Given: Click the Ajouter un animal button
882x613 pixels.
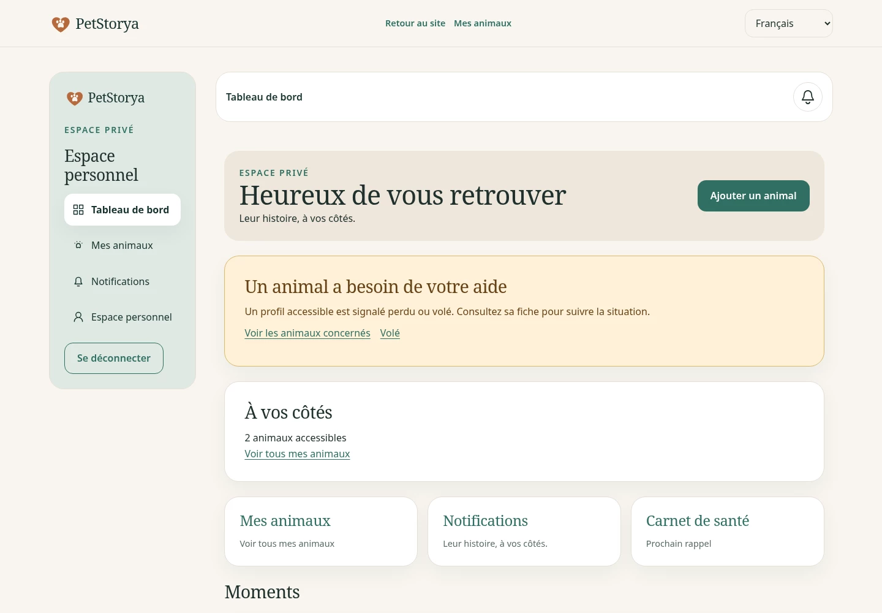Looking at the screenshot, I should (x=753, y=196).
